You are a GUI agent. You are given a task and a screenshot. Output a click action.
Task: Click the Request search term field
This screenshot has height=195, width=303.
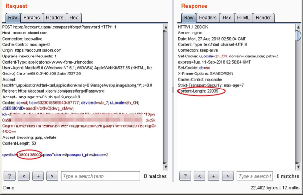pyautogui.click(x=99, y=176)
